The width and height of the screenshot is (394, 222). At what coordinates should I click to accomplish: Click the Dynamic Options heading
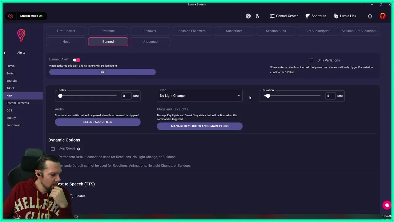click(x=64, y=140)
